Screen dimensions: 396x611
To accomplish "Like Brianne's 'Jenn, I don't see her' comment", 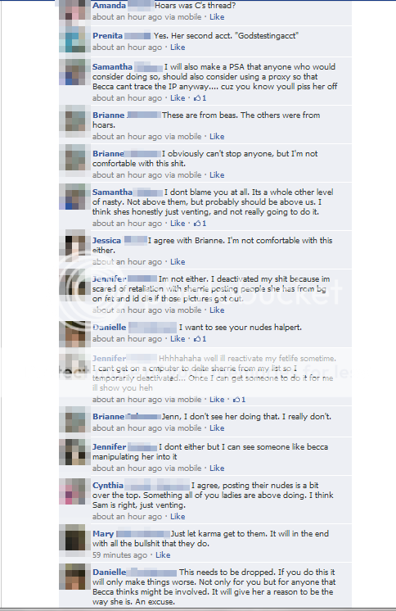I will (x=217, y=428).
